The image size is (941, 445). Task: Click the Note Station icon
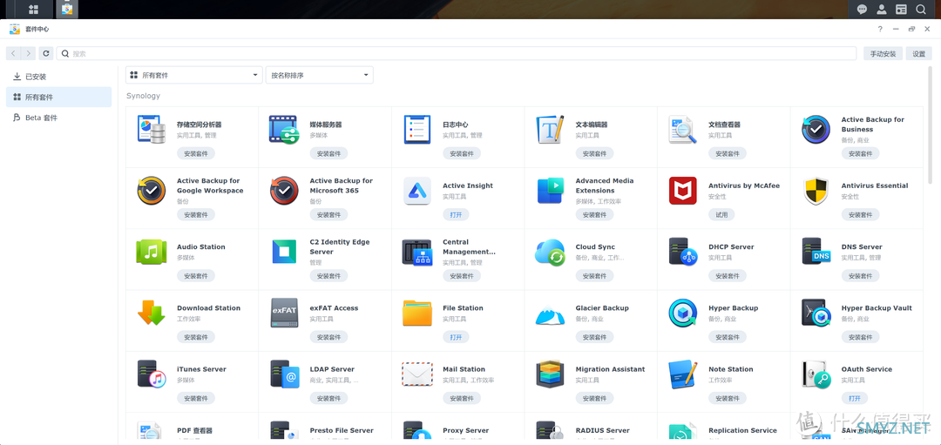tap(683, 374)
